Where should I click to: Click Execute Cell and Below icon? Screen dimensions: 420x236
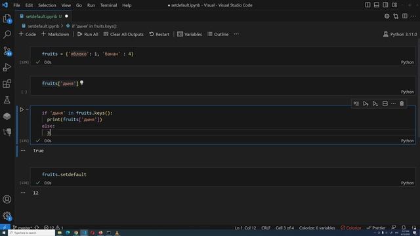375,104
